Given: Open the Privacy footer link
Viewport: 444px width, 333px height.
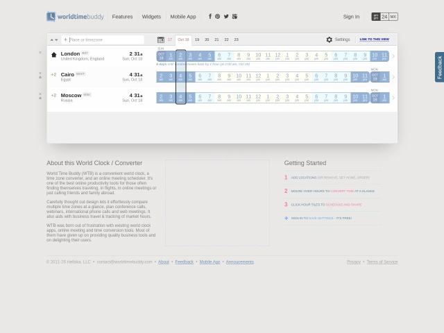Looking at the screenshot, I should point(354,262).
